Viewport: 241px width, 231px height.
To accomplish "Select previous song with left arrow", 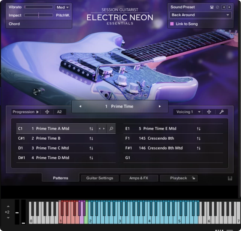I will point(80,106).
